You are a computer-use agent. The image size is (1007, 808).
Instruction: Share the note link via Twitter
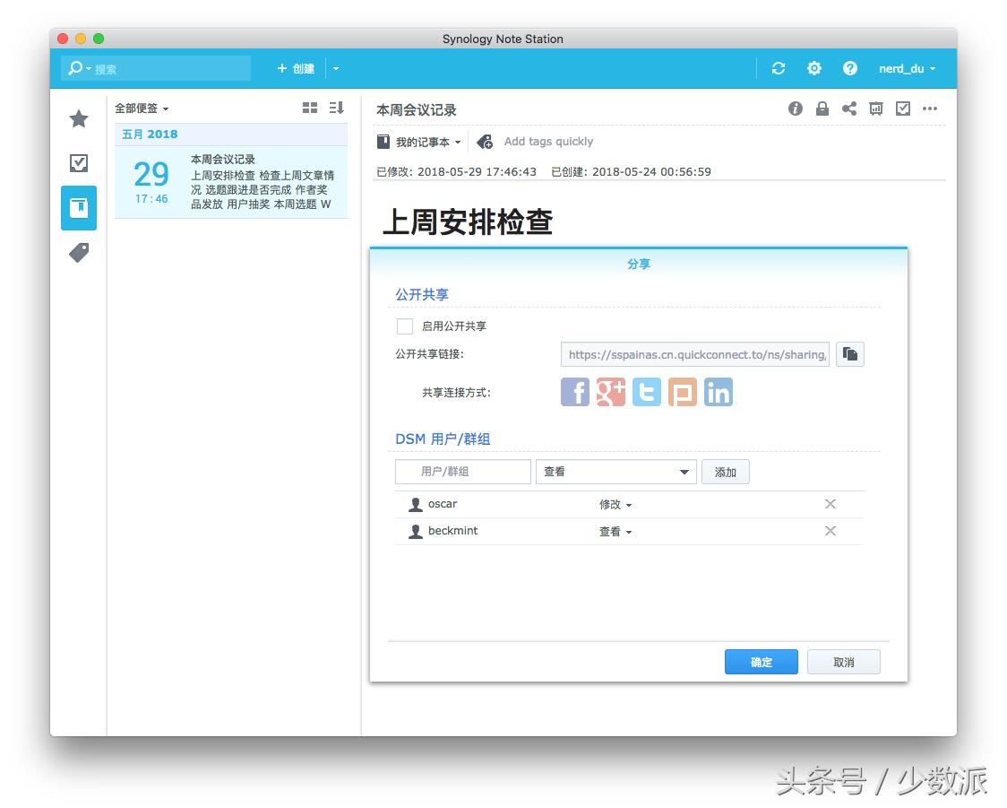pyautogui.click(x=646, y=392)
